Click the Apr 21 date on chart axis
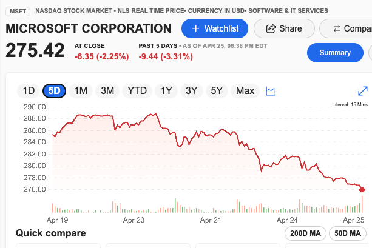Image resolution: width=372 pixels, height=248 pixels. coord(211,220)
